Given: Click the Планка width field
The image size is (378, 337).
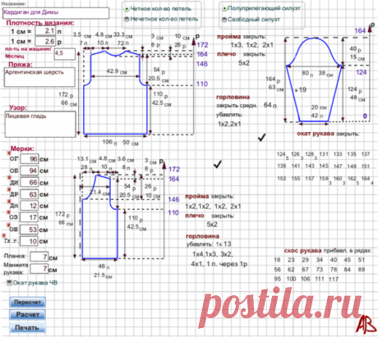Looking at the screenshot, I should tap(39, 257).
